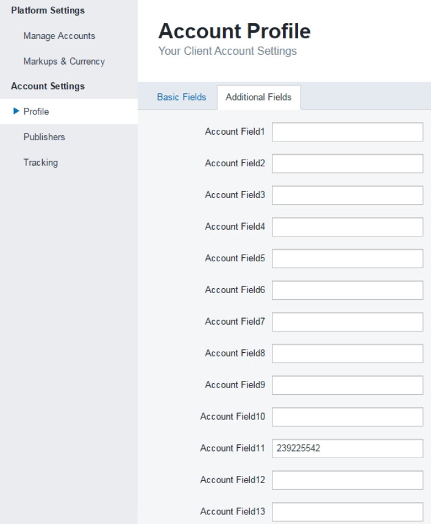Click Account Field11 containing 239225542

coord(347,448)
